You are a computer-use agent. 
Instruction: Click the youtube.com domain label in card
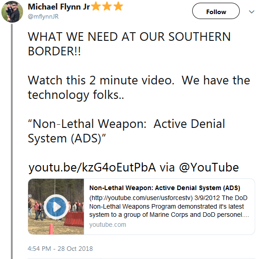(x=107, y=225)
